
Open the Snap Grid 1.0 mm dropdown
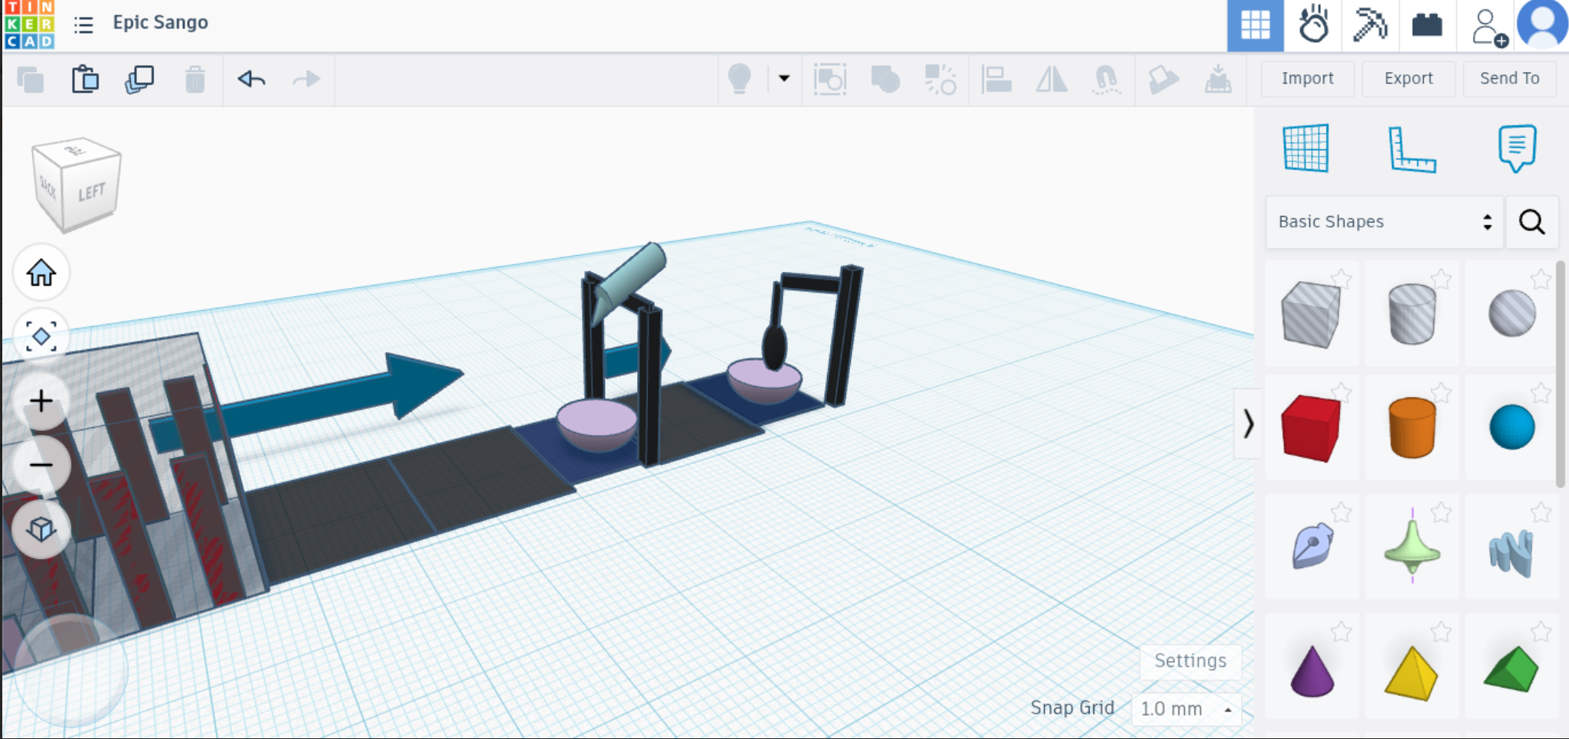(x=1185, y=709)
